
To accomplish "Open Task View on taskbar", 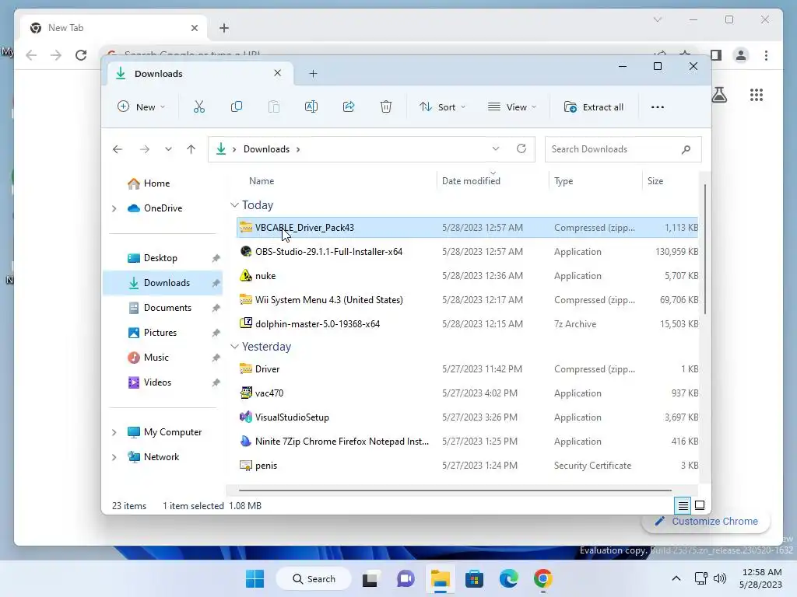I will 370,578.
